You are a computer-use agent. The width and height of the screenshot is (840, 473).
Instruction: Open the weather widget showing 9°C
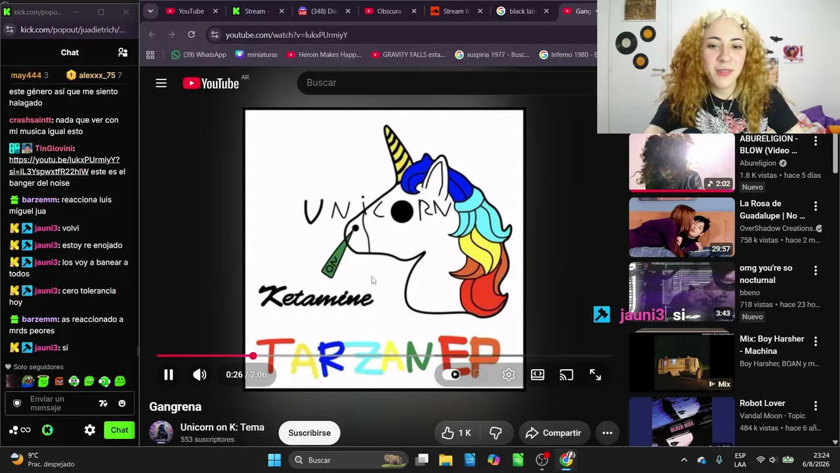click(43, 460)
